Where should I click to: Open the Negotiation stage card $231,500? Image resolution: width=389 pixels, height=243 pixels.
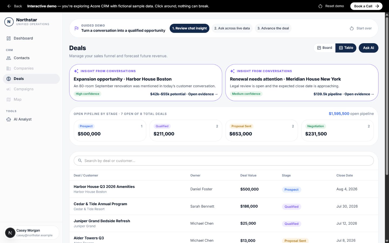click(x=337, y=130)
